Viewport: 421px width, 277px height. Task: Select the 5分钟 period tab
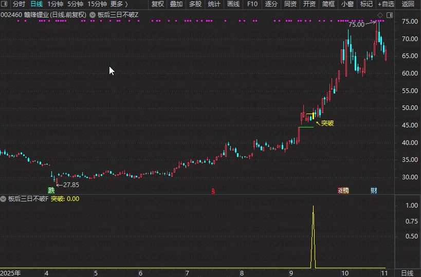76,4
